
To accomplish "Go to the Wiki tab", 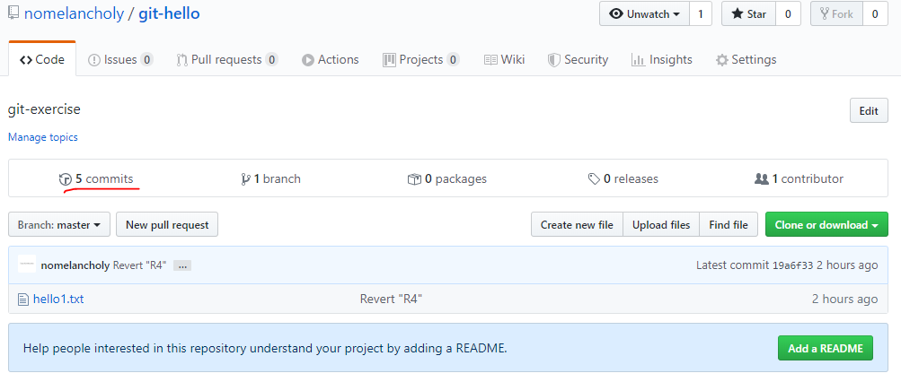I will pos(504,60).
